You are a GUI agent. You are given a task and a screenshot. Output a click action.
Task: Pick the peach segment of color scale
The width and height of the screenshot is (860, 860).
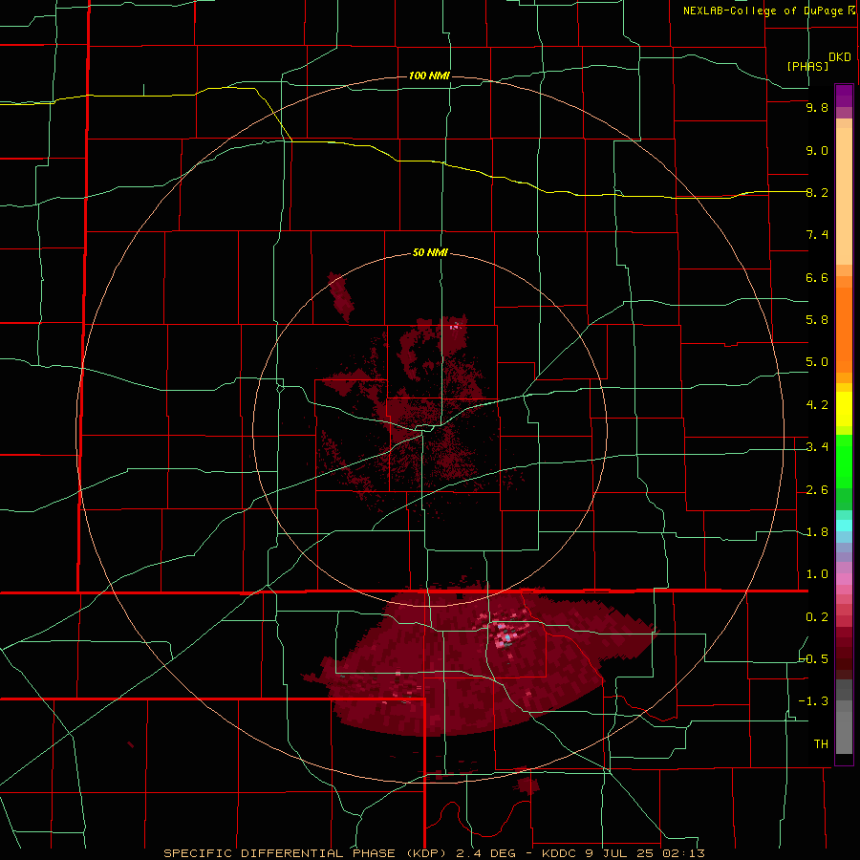point(844,196)
